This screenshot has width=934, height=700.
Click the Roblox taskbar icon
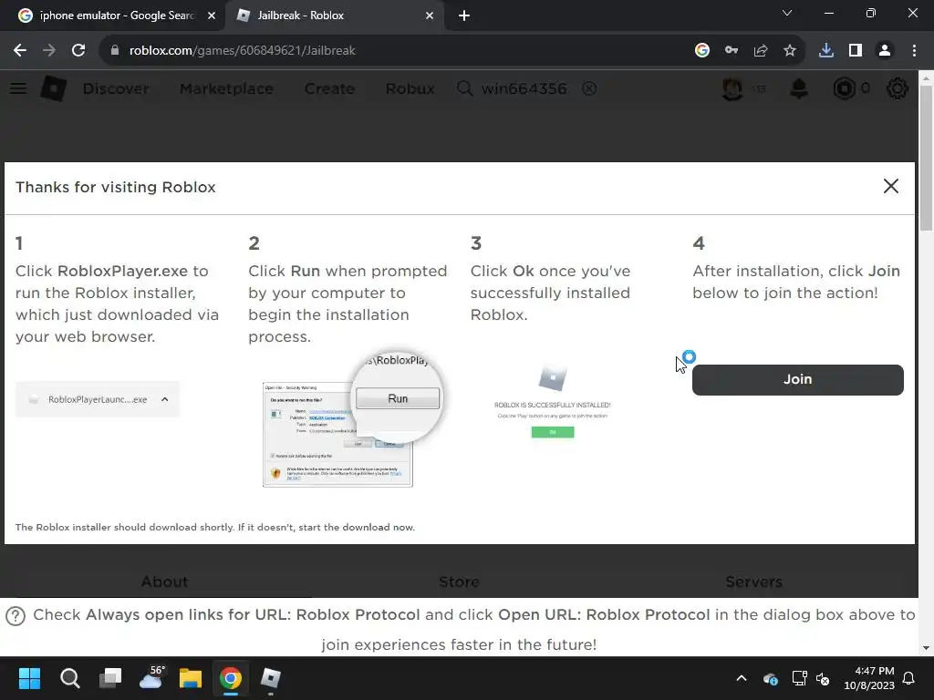[270, 678]
